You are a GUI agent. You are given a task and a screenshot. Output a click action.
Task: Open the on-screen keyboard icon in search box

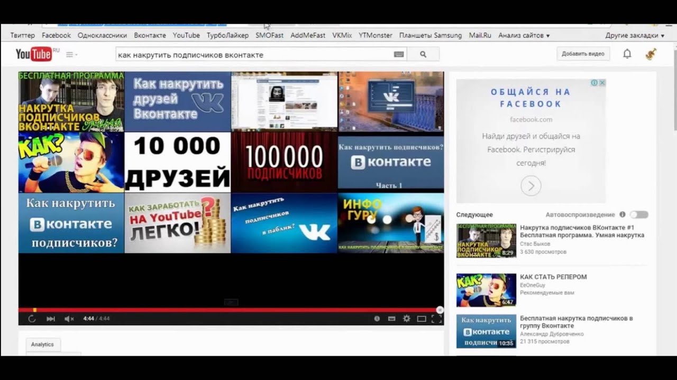click(x=399, y=54)
